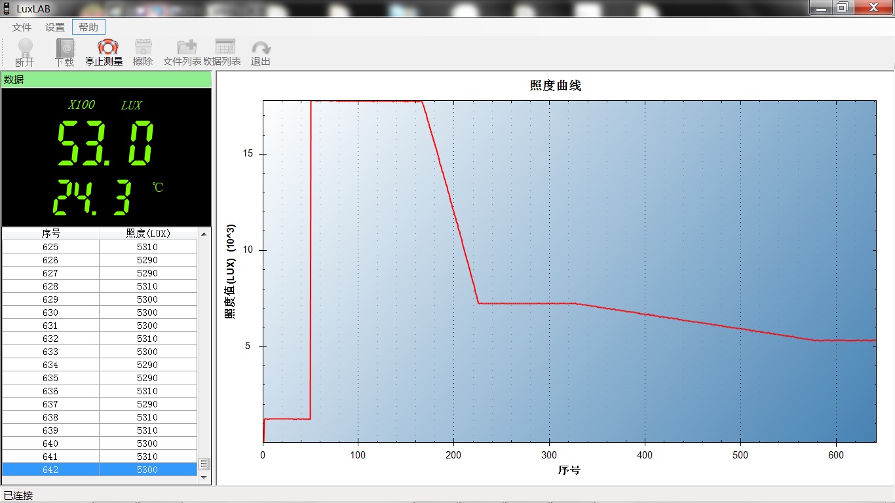Click the 退出 exit arrow icon
This screenshot has width=895, height=503.
261,48
